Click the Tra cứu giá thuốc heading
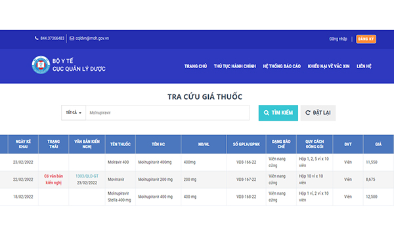The width and height of the screenshot is (394, 236). 205,97
